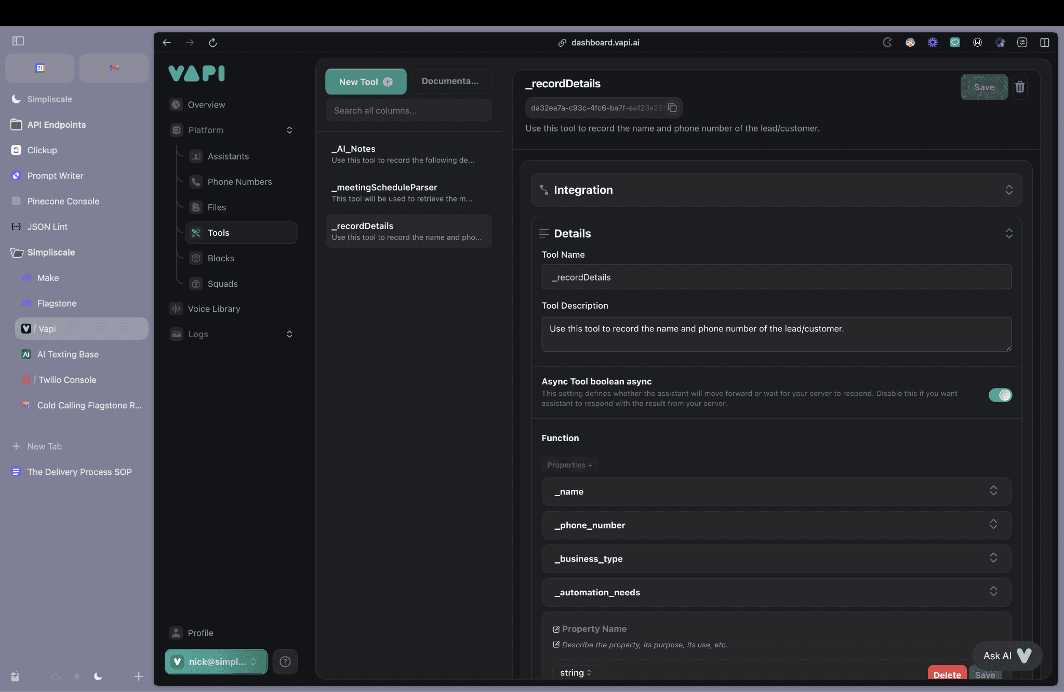The height and width of the screenshot is (692, 1064).
Task: Open the Documentation button
Action: [450, 81]
